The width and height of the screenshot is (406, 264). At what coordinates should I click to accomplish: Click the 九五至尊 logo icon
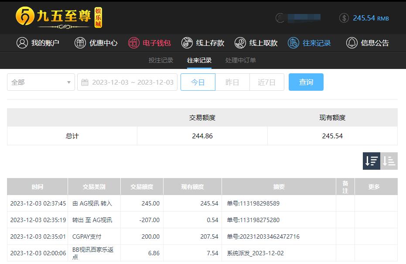(x=25, y=17)
